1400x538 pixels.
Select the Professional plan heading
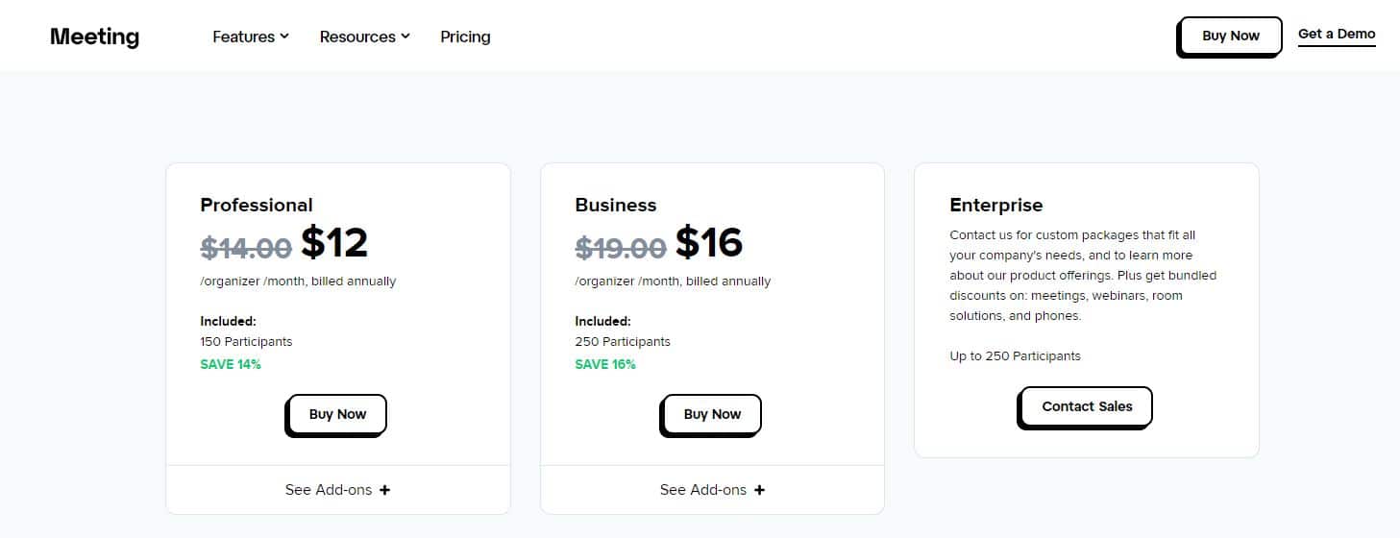click(257, 205)
